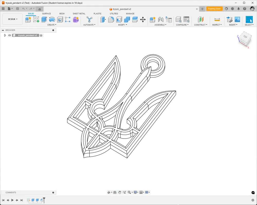Open timeline settings gear
The image size is (257, 205).
coord(253,200)
